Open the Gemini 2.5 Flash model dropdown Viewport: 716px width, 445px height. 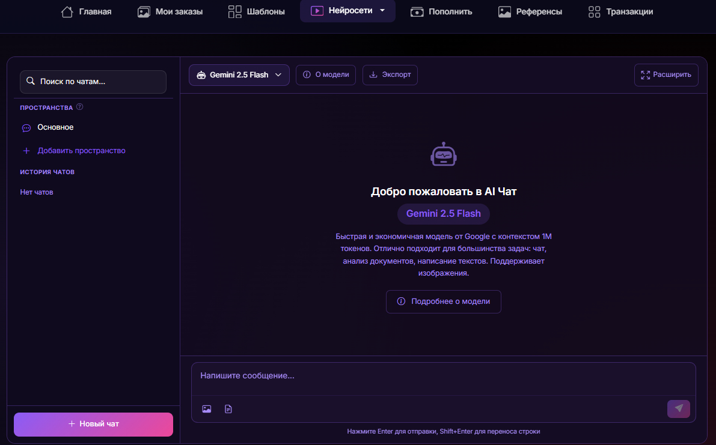click(x=239, y=75)
